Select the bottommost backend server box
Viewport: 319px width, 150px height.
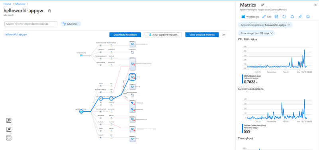tap(132, 139)
